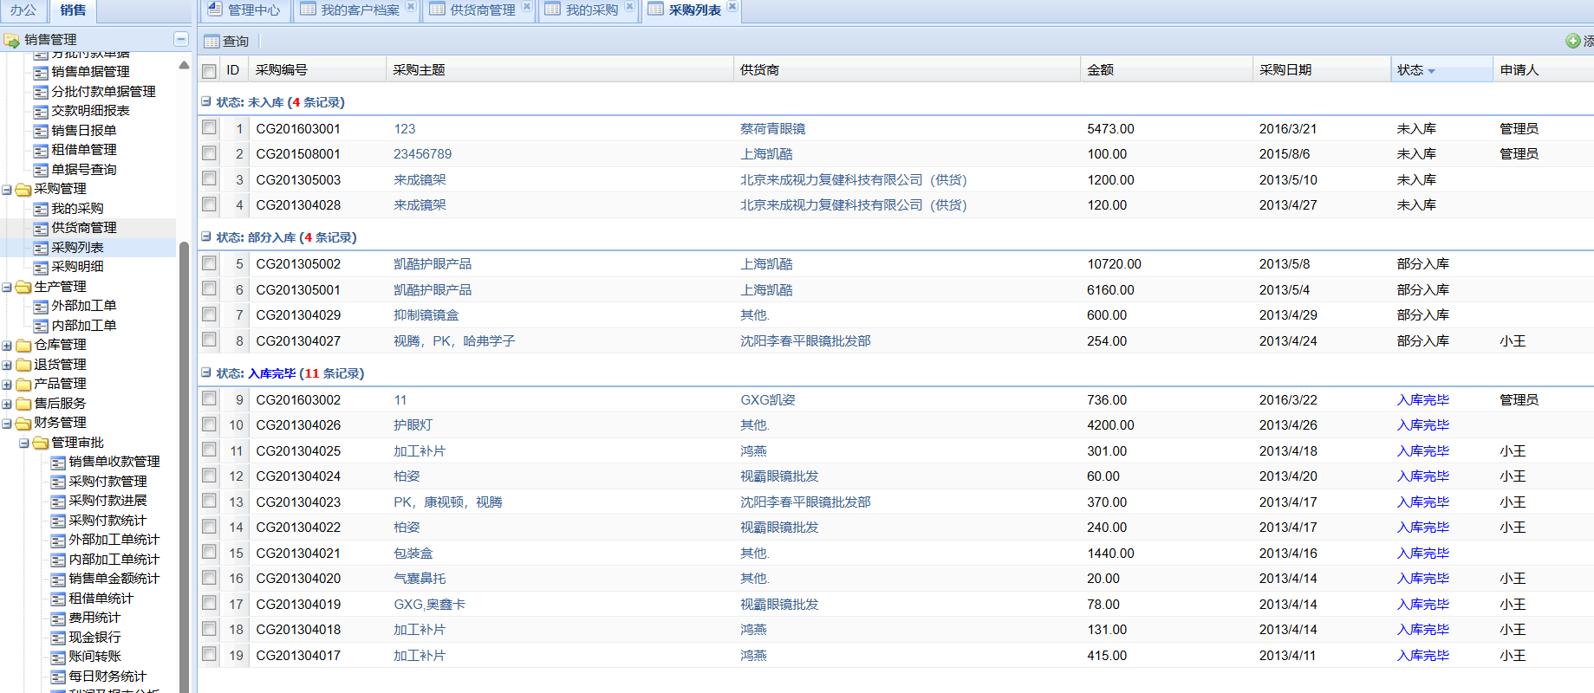This screenshot has height=693, width=1594.
Task: Sort by the 状态 column header
Action: click(1410, 70)
